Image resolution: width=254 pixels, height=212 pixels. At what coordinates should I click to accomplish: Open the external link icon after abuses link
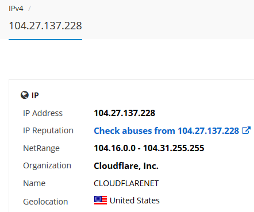click(246, 130)
